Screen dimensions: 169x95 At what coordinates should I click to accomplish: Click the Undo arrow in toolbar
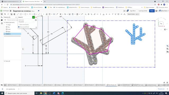coord(5,14)
